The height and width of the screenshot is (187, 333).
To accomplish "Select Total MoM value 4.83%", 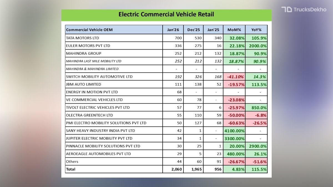I will point(239,169).
